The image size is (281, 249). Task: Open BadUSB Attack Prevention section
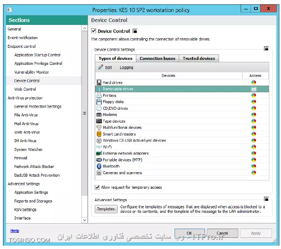[x=37, y=175]
